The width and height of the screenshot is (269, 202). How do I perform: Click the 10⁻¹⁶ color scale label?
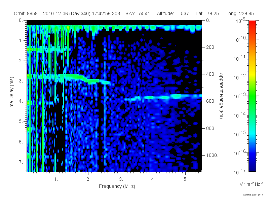coord(240,153)
